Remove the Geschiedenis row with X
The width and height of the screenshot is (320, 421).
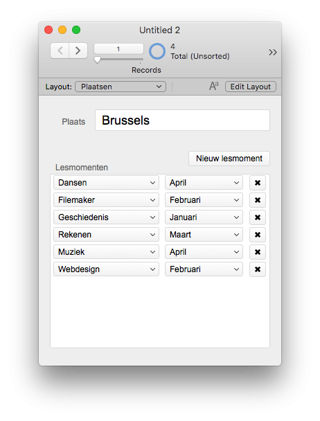258,217
